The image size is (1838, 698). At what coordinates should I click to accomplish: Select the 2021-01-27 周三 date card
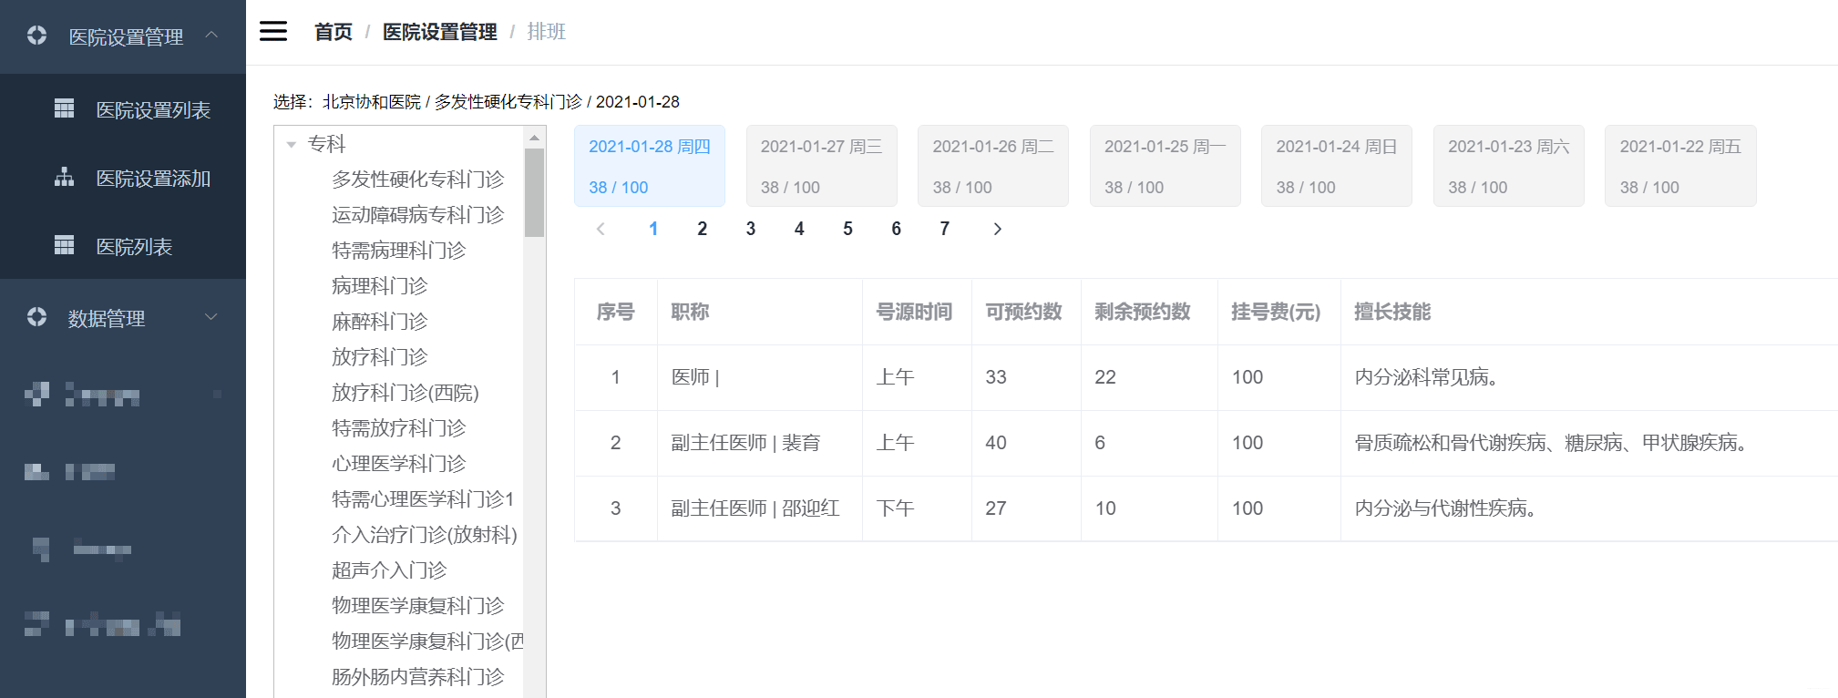click(821, 166)
